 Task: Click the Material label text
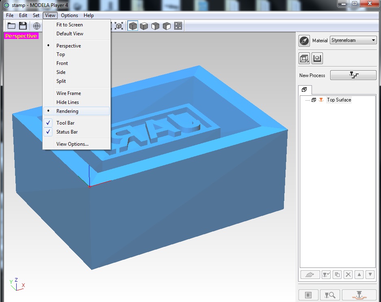tap(320, 41)
